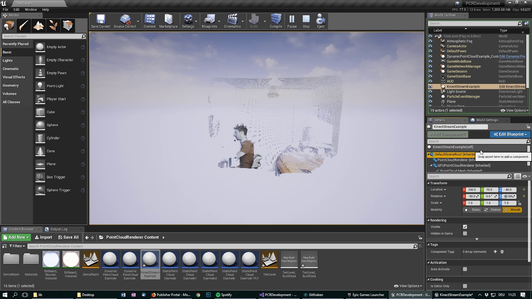This screenshot has height=299, width=532.
Task: Stop the play-in-editor session
Action: pos(306,21)
